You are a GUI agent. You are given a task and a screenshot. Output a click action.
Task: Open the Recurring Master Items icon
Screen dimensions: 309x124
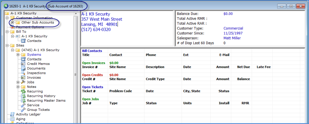tap(23, 101)
